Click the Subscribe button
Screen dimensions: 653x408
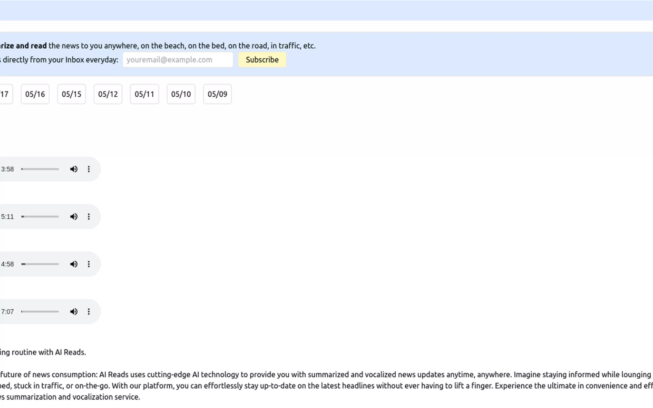262,60
